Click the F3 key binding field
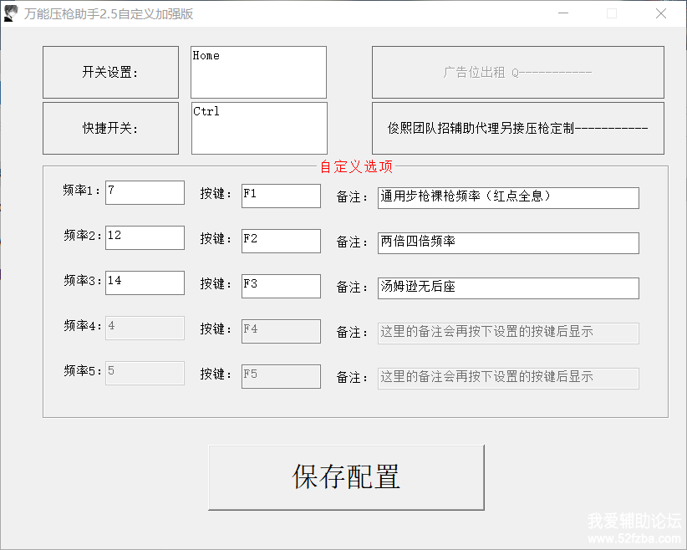Screen dimensions: 687x550 coord(281,286)
